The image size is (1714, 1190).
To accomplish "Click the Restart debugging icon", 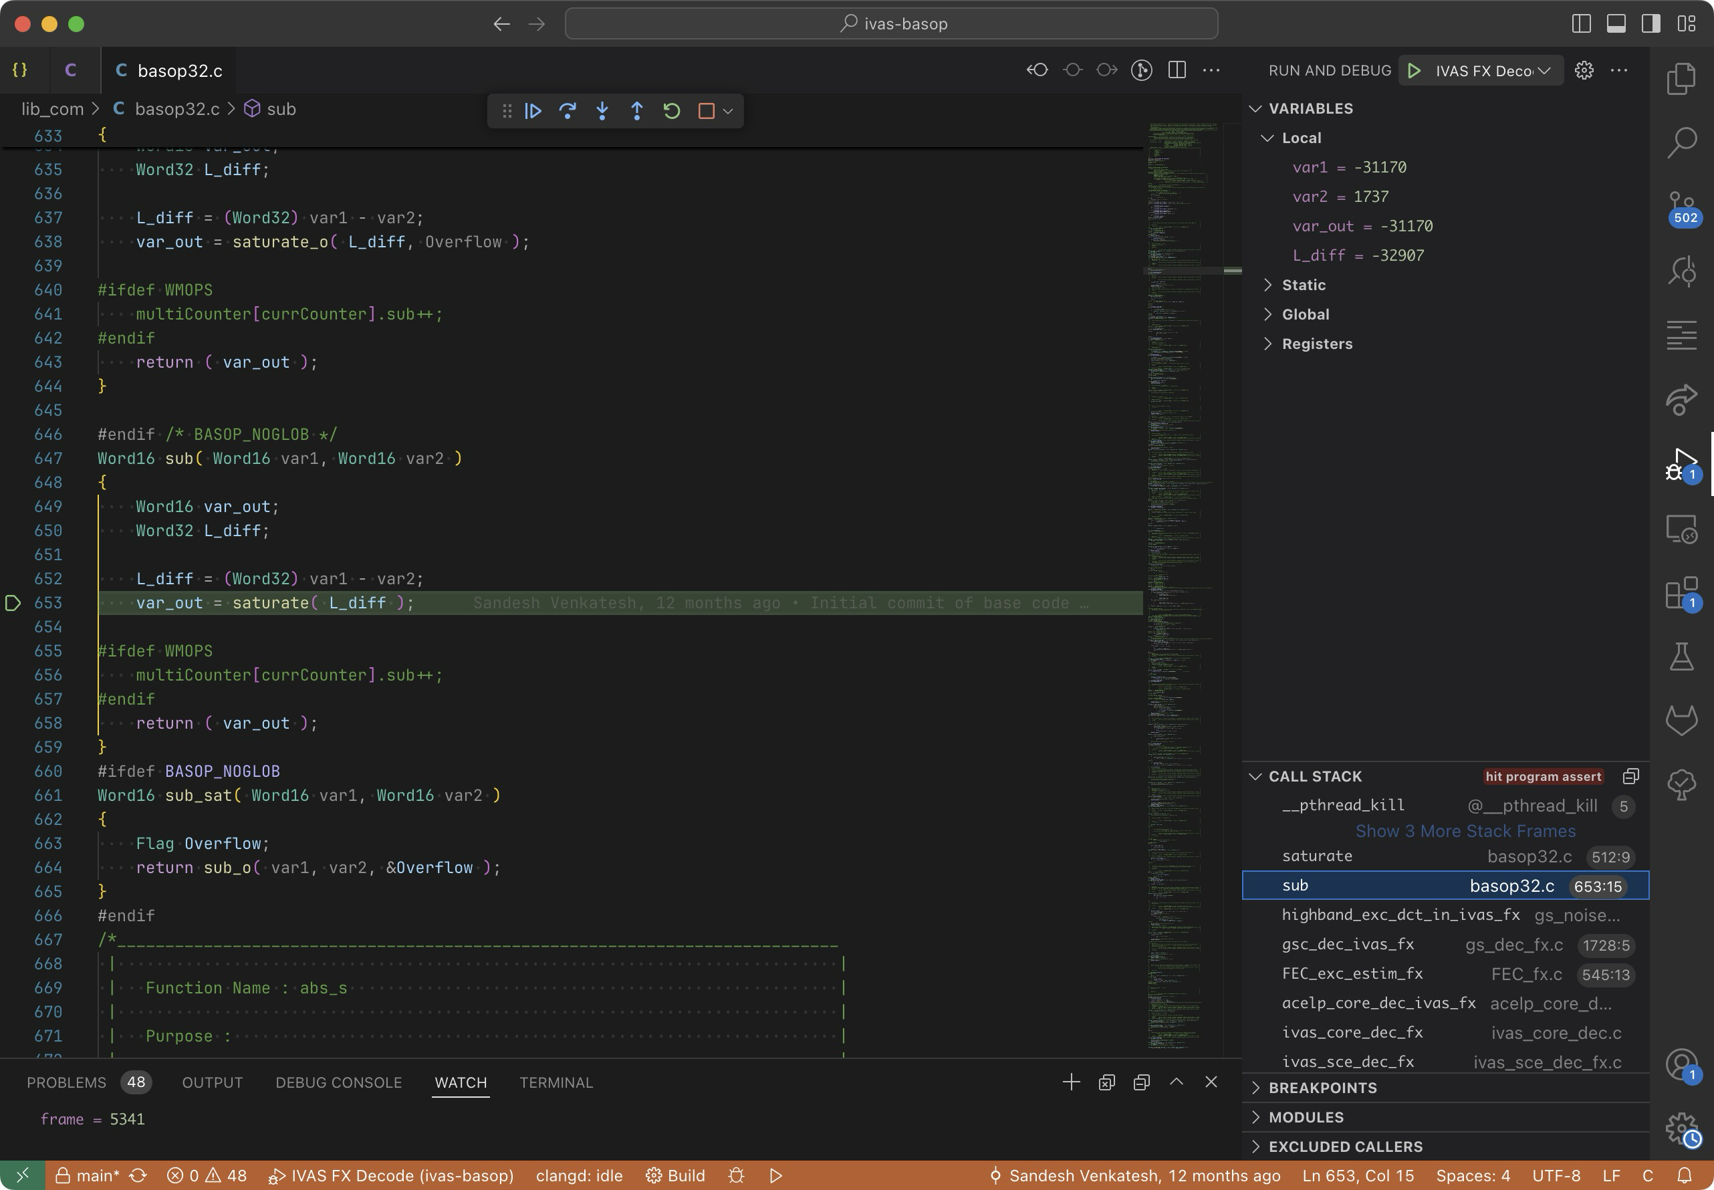I will tap(671, 111).
